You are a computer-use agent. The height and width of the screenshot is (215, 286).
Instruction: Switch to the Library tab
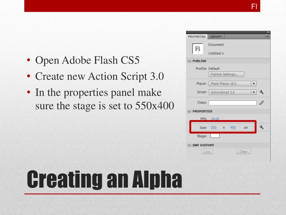(216, 37)
